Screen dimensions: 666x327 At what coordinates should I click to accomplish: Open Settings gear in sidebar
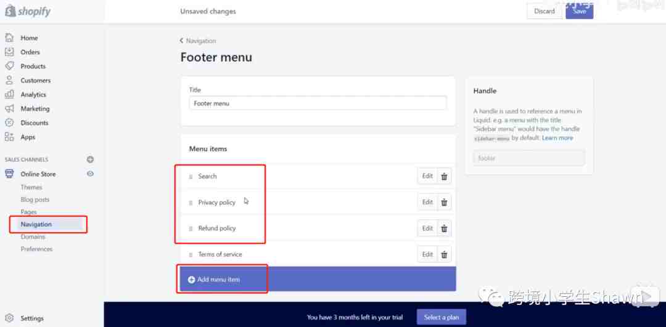pyautogui.click(x=9, y=318)
